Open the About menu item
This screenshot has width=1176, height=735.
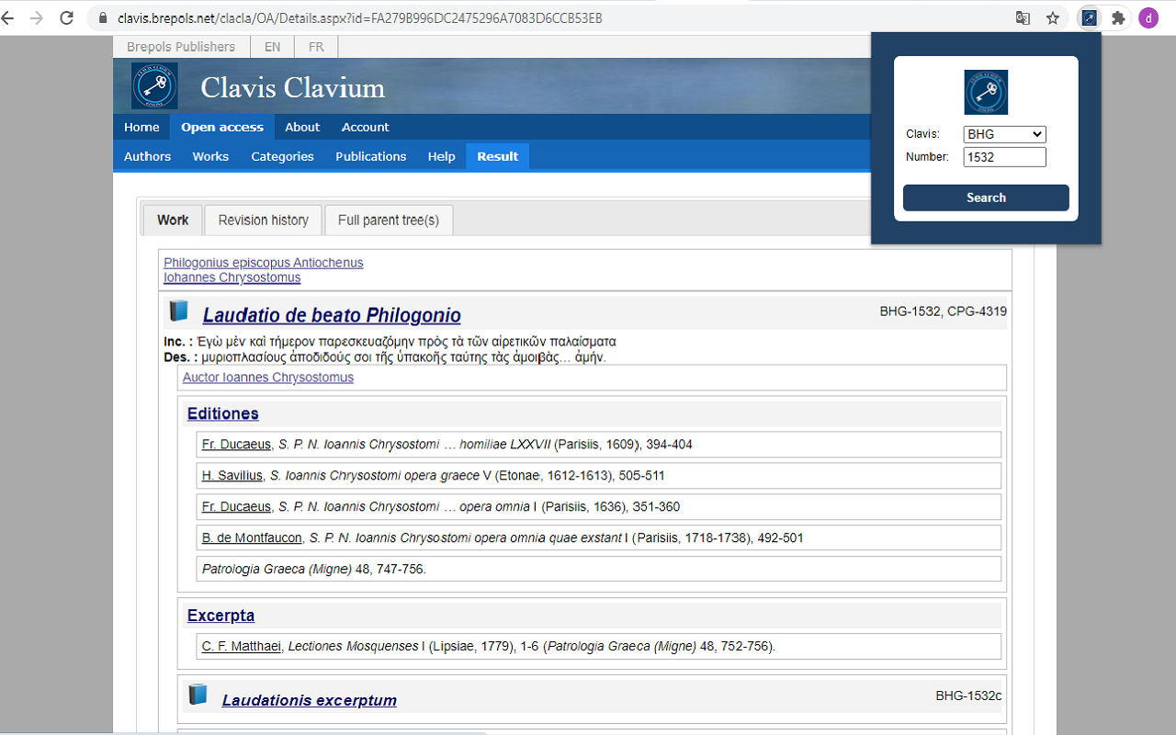pyautogui.click(x=302, y=127)
